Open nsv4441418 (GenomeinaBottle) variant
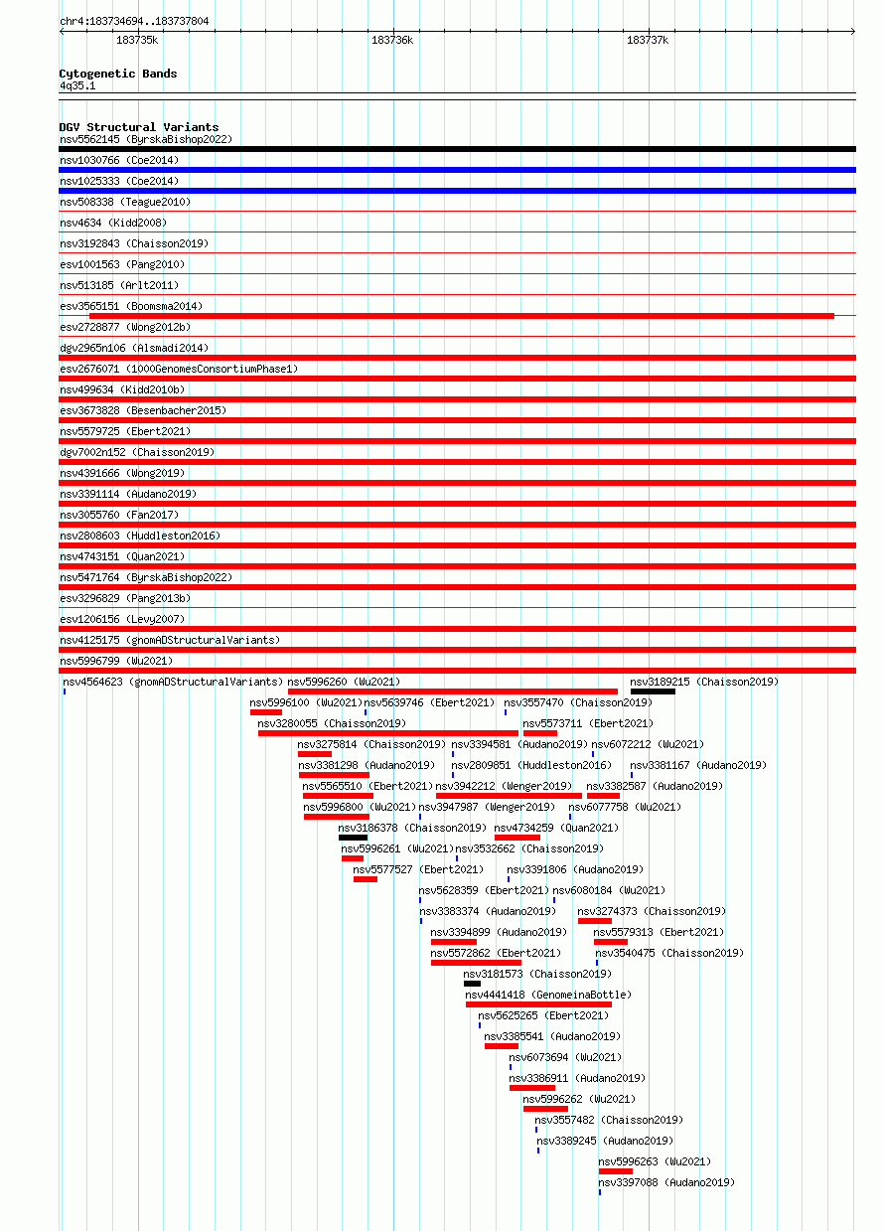 pyautogui.click(x=548, y=996)
